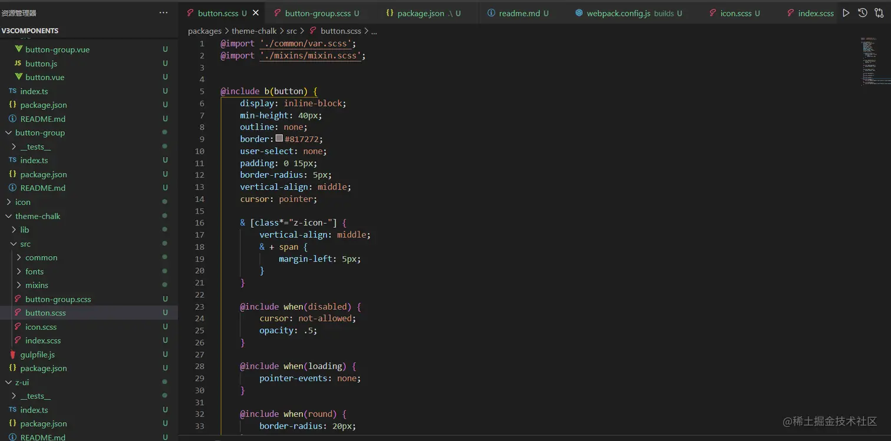Open package.json under theme-chalk
This screenshot has width=891, height=441.
pyautogui.click(x=89, y=368)
